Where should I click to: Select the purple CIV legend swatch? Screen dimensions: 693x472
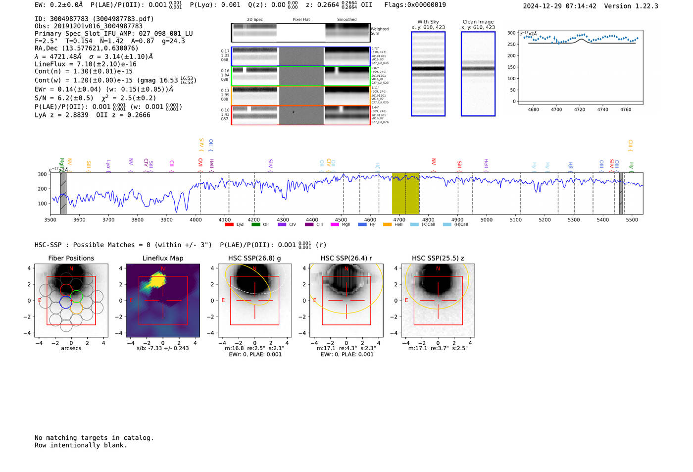282,224
